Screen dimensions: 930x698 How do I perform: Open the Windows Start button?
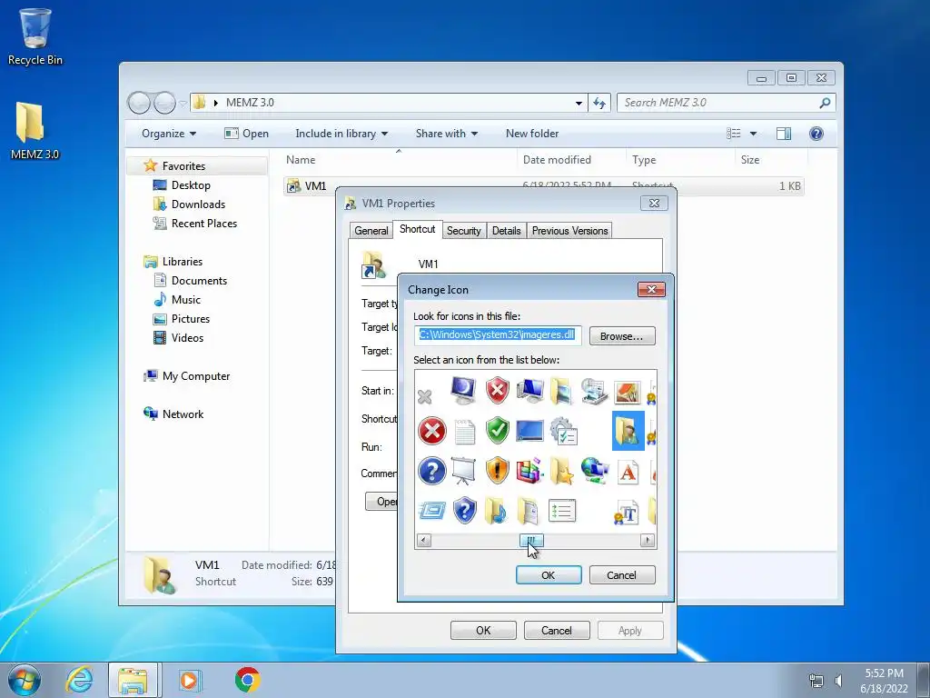(x=25, y=680)
